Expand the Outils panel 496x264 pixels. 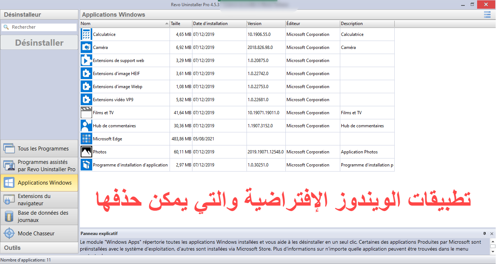39,248
